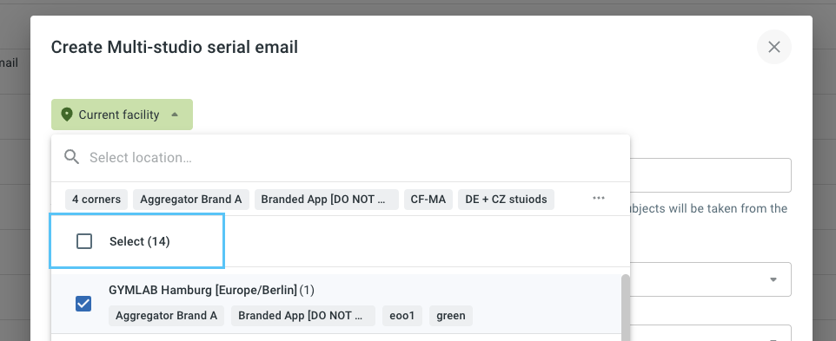This screenshot has width=836, height=341.
Task: Click the location pin icon
Action: [x=67, y=115]
